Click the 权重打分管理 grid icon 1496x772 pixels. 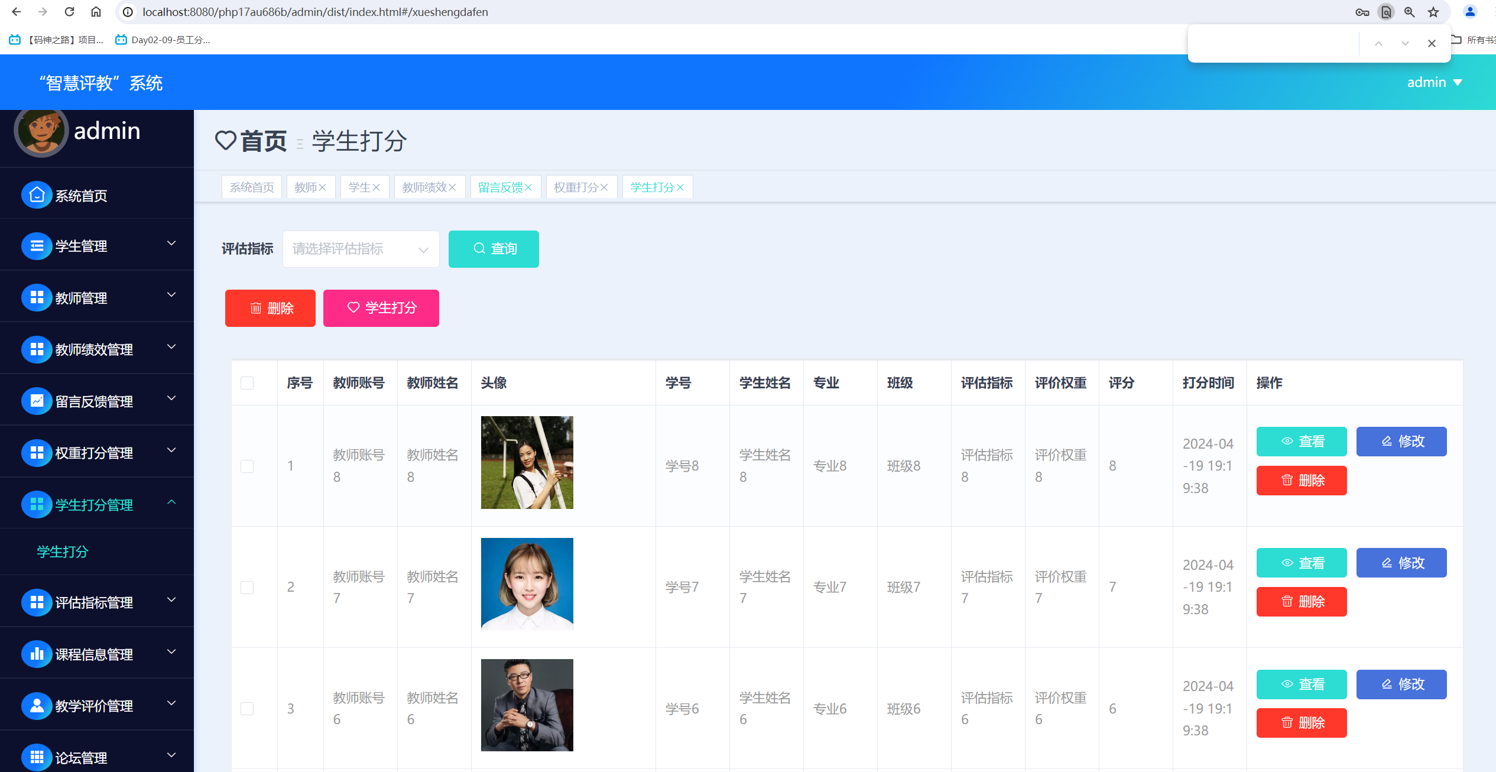[37, 452]
